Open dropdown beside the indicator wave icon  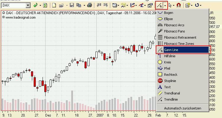point(127,6)
